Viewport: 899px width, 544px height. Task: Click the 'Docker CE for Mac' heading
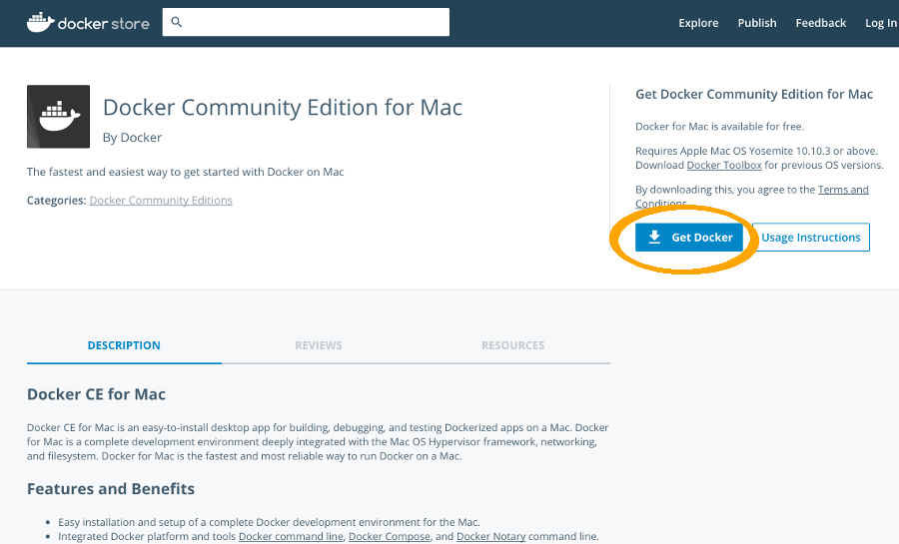coord(96,394)
